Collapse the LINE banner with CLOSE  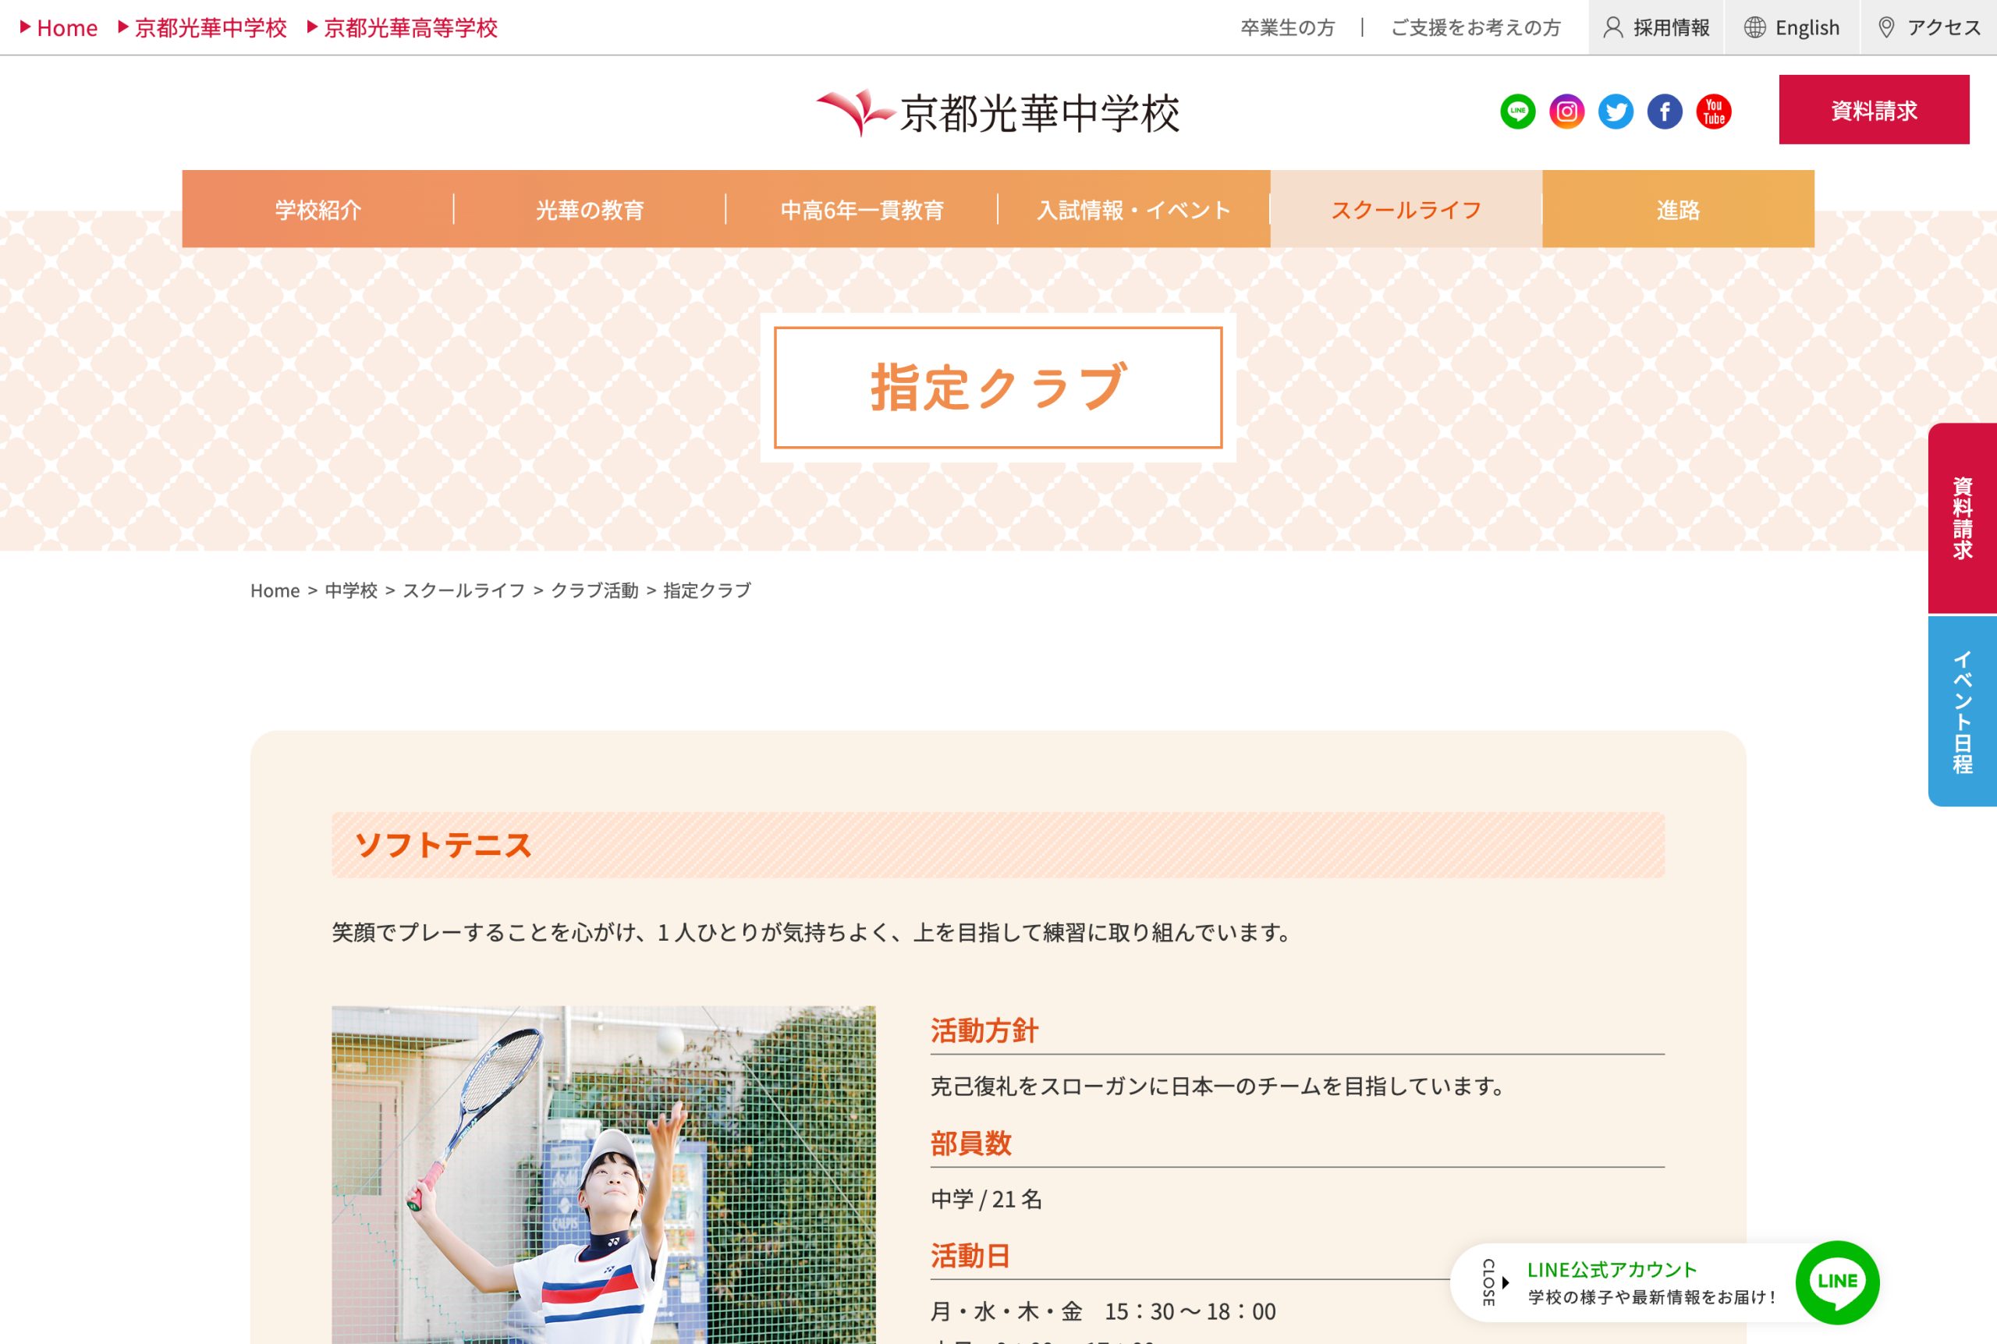pos(1493,1282)
